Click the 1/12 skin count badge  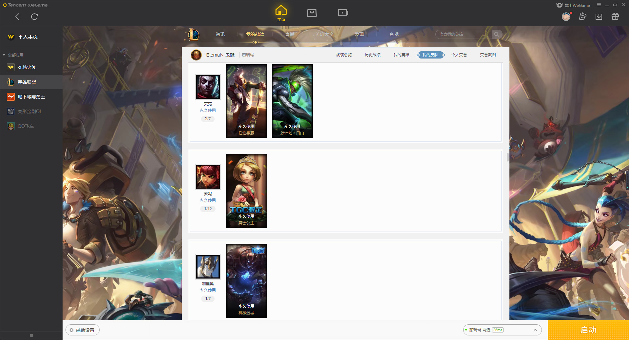pos(208,209)
